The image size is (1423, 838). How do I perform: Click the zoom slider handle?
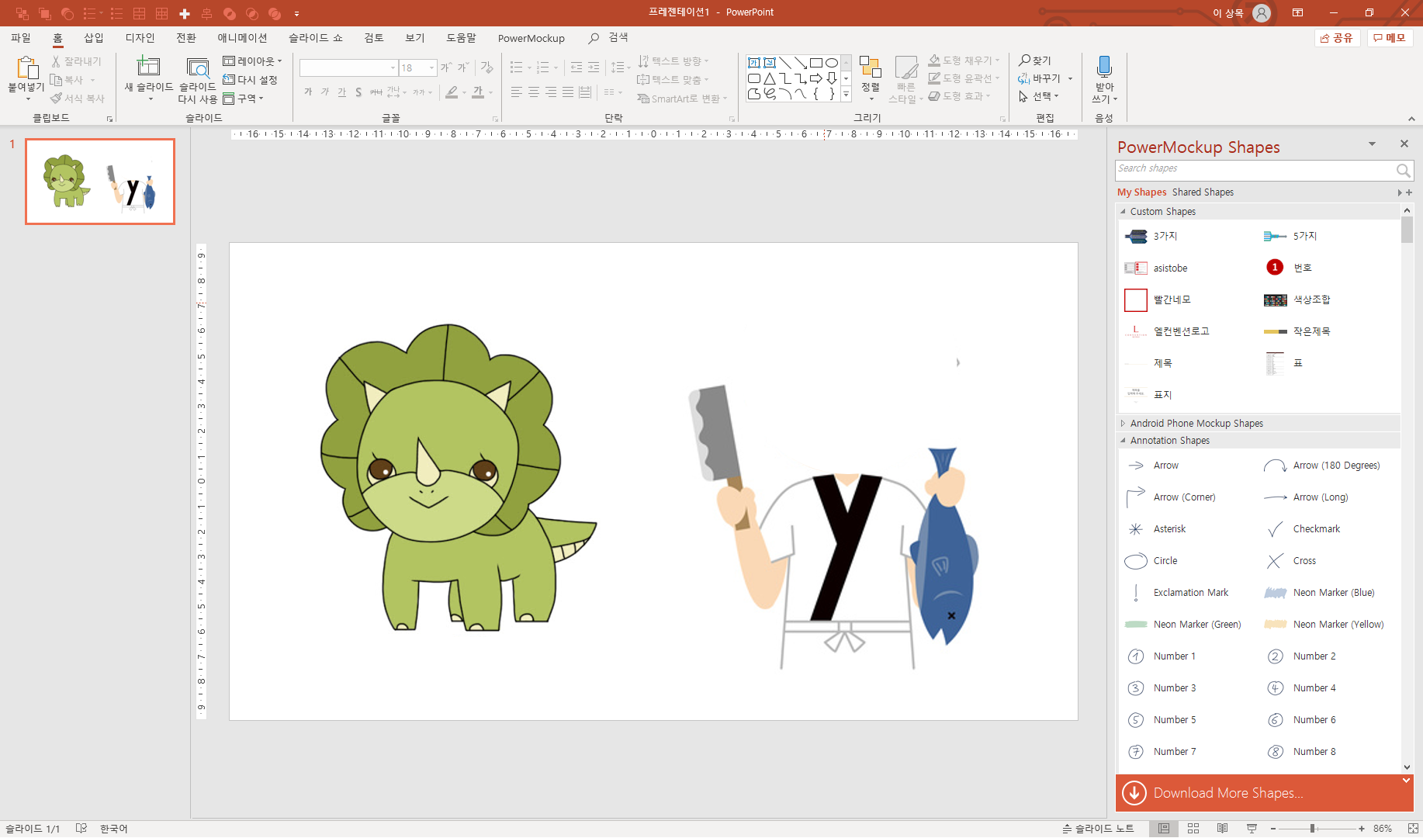(x=1312, y=828)
